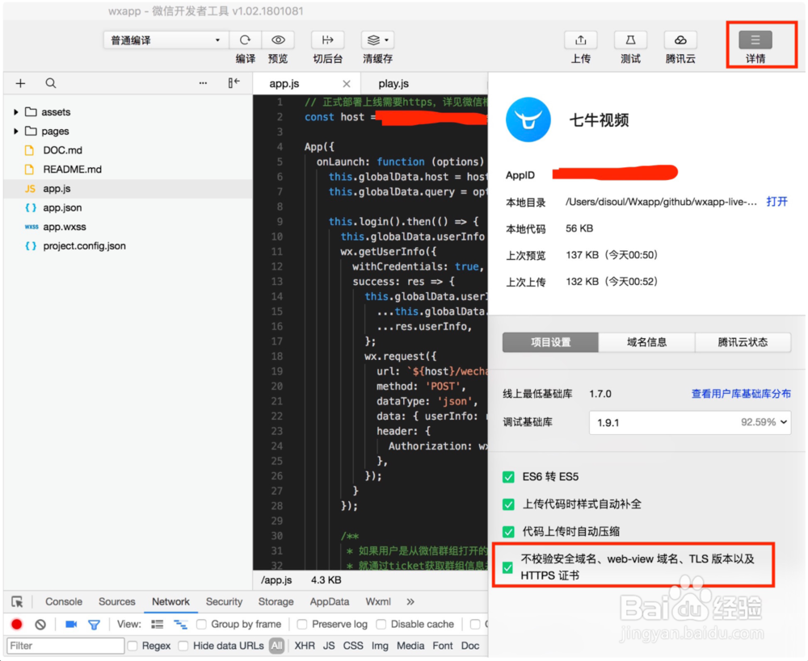Open the AppData devtools tab
The image size is (808, 661).
pos(330,602)
